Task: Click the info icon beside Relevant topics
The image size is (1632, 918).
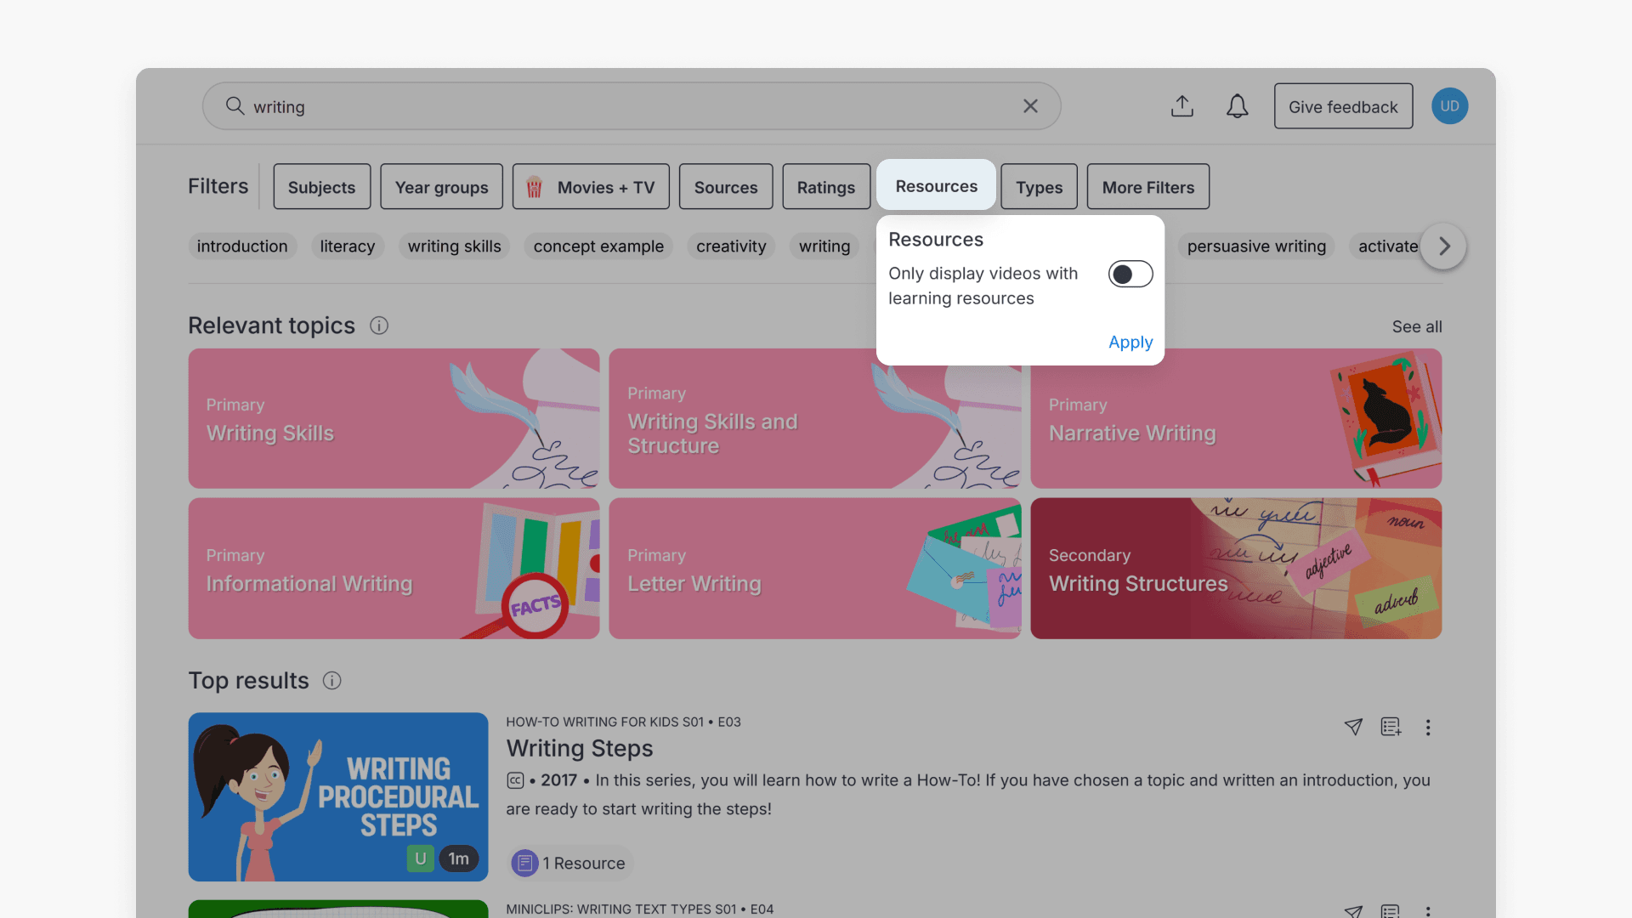Action: point(379,326)
